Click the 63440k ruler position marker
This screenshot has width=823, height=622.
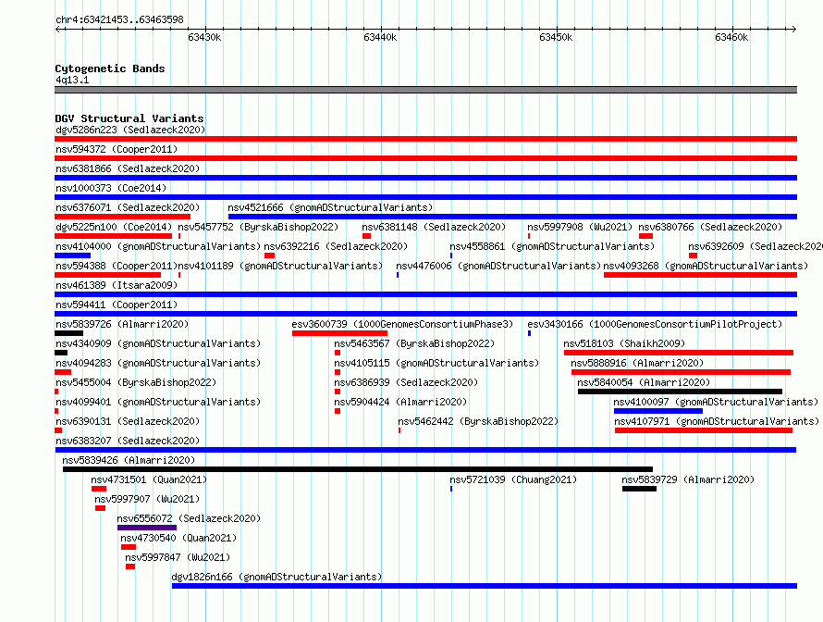click(380, 37)
